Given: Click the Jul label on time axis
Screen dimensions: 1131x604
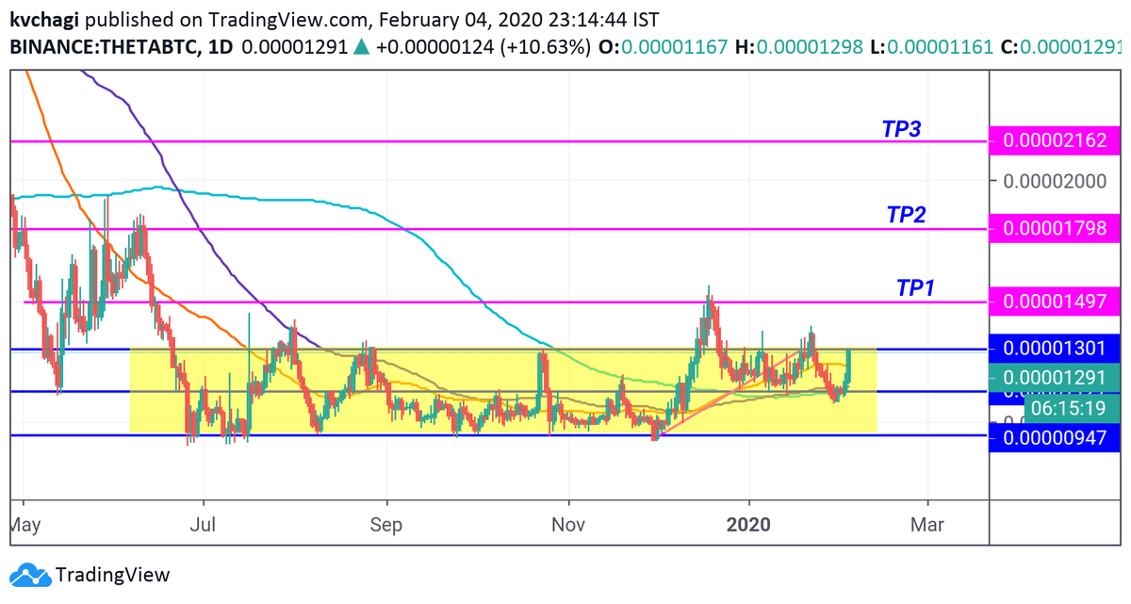Looking at the screenshot, I should pos(203,523).
